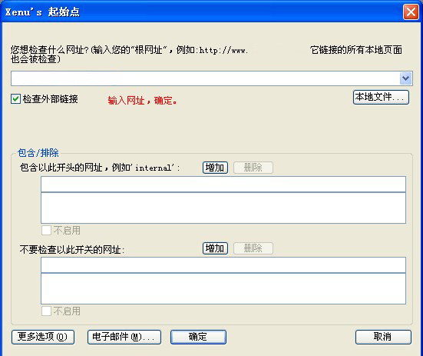Close the Xenu's 起始点 dialog
This screenshot has width=423, height=356.
coord(411,12)
